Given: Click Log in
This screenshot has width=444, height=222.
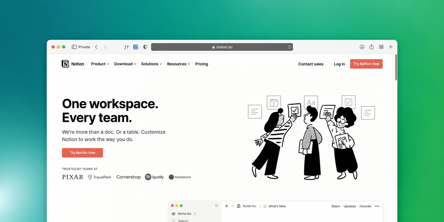Looking at the screenshot, I should point(339,64).
